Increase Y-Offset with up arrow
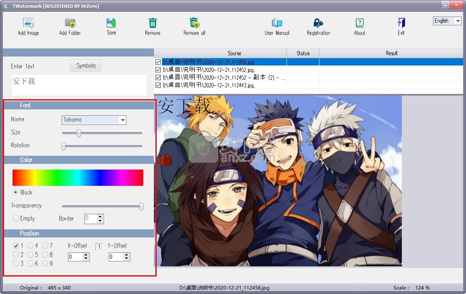Image resolution: width=466 pixels, height=294 pixels. (127, 255)
